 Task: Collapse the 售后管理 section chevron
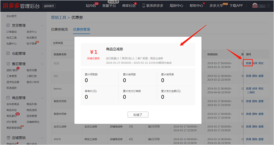[x=42, y=64]
